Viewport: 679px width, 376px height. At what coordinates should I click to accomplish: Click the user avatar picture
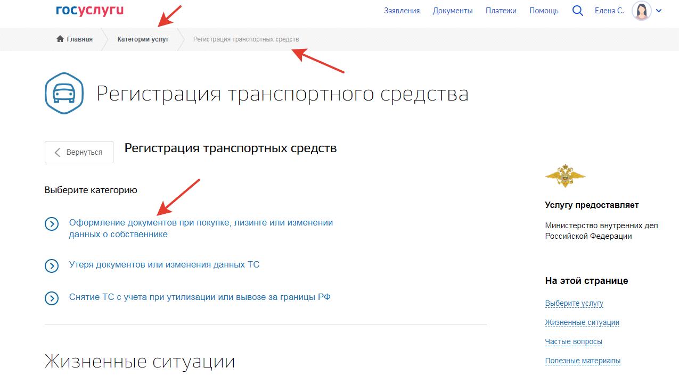point(641,11)
